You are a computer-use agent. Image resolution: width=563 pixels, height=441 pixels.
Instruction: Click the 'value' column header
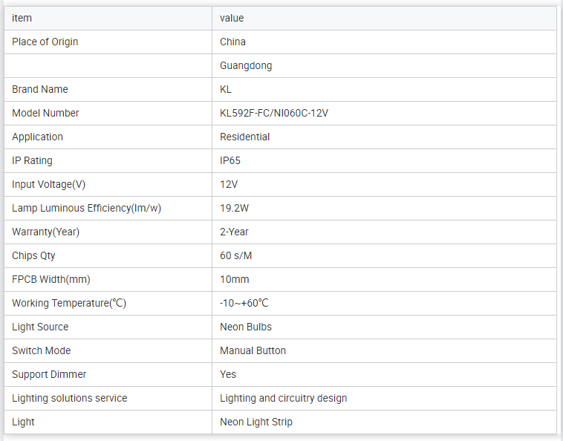point(232,18)
